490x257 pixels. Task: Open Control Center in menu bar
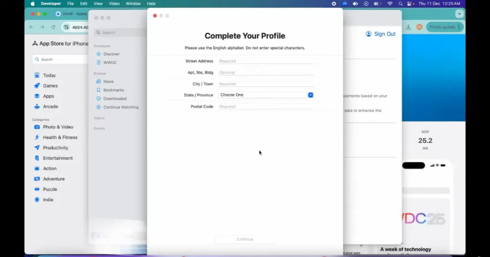pos(410,4)
